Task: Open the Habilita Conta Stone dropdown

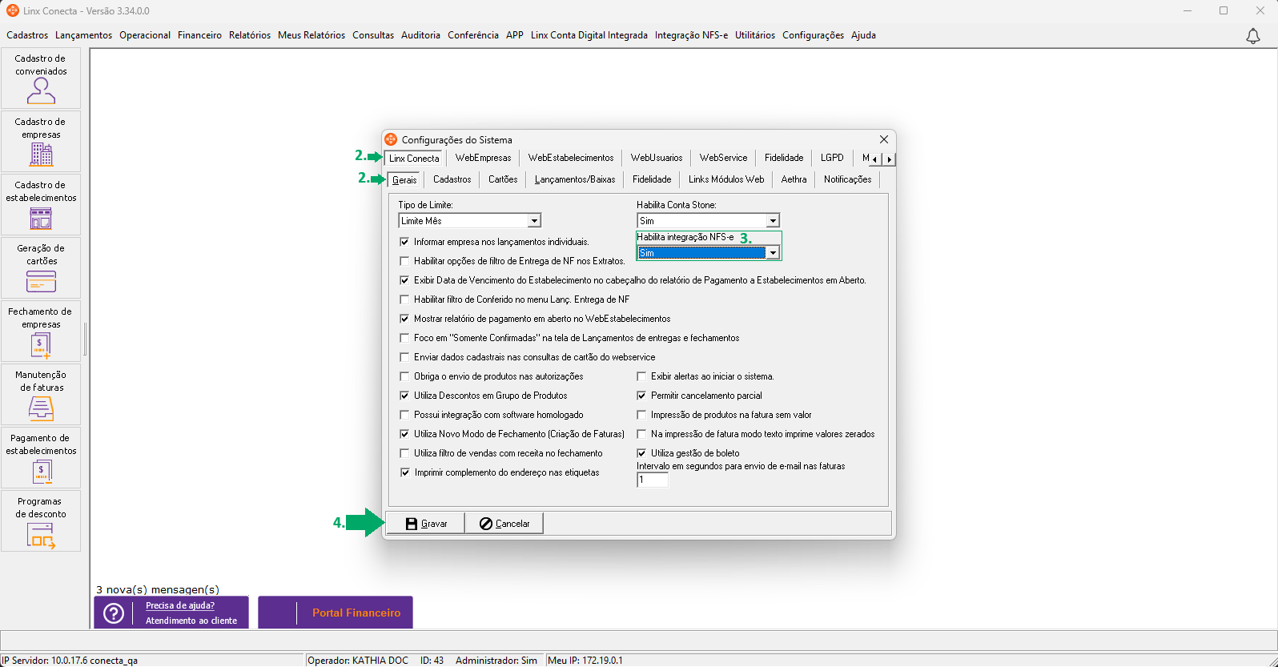Action: click(773, 221)
